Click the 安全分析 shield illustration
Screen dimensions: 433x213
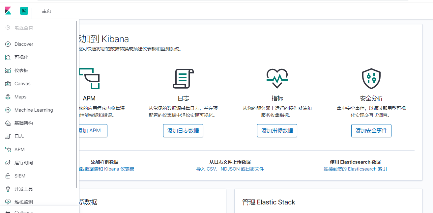371,79
